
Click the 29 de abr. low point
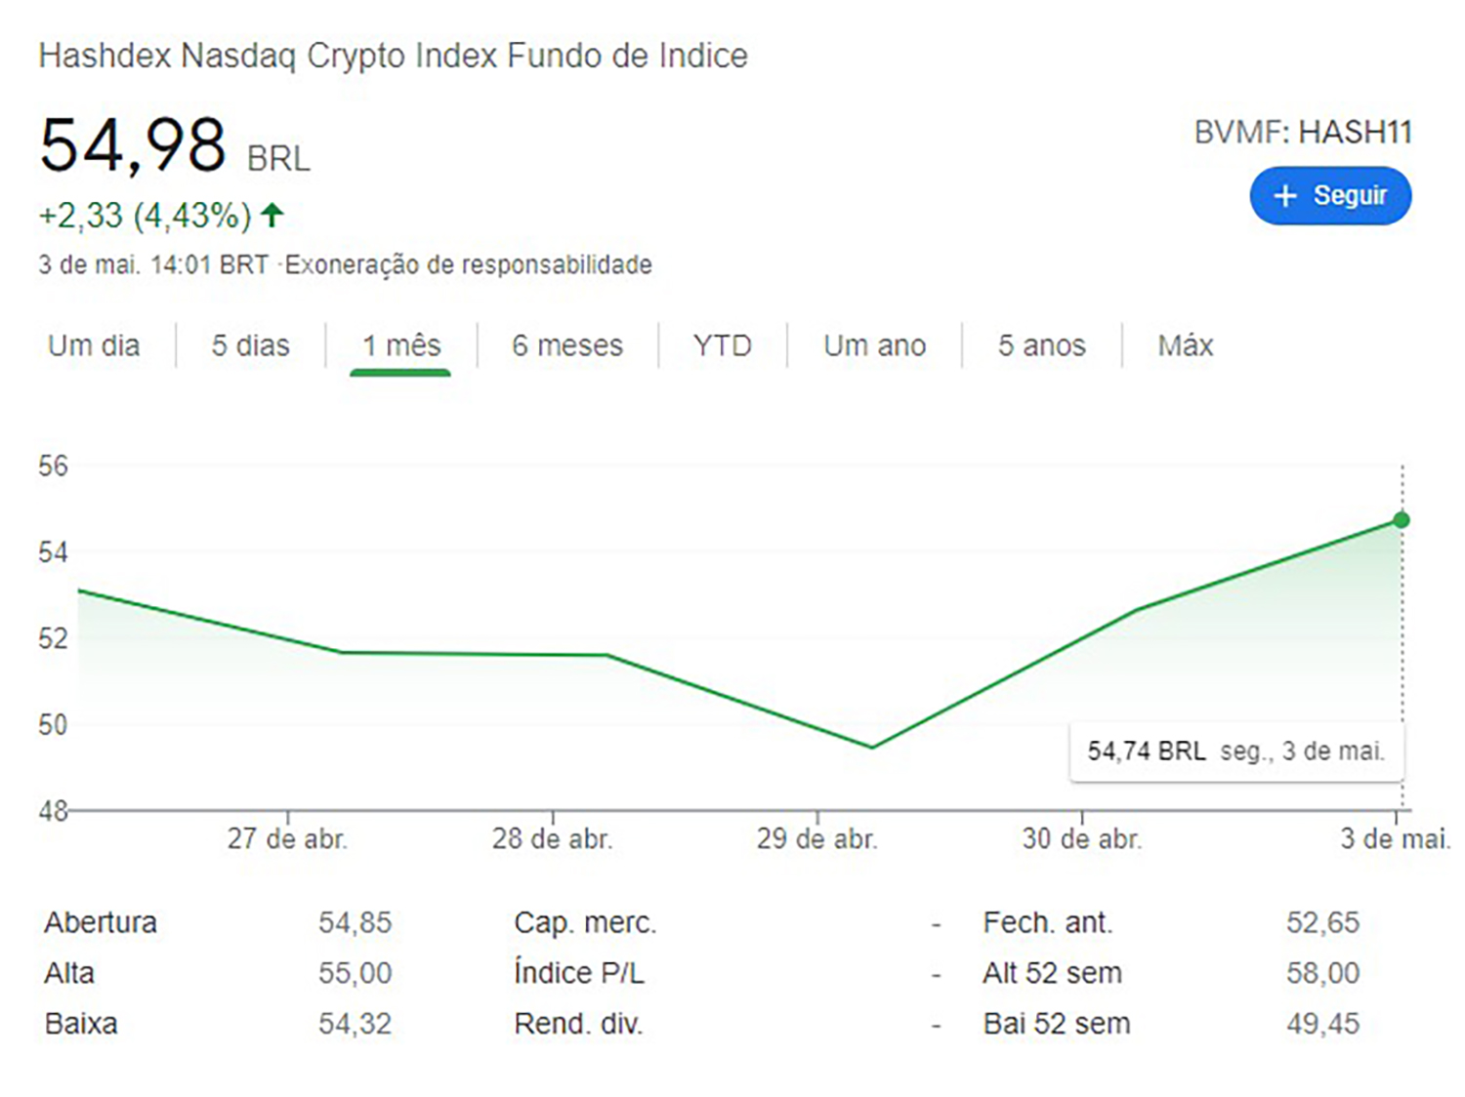(872, 748)
